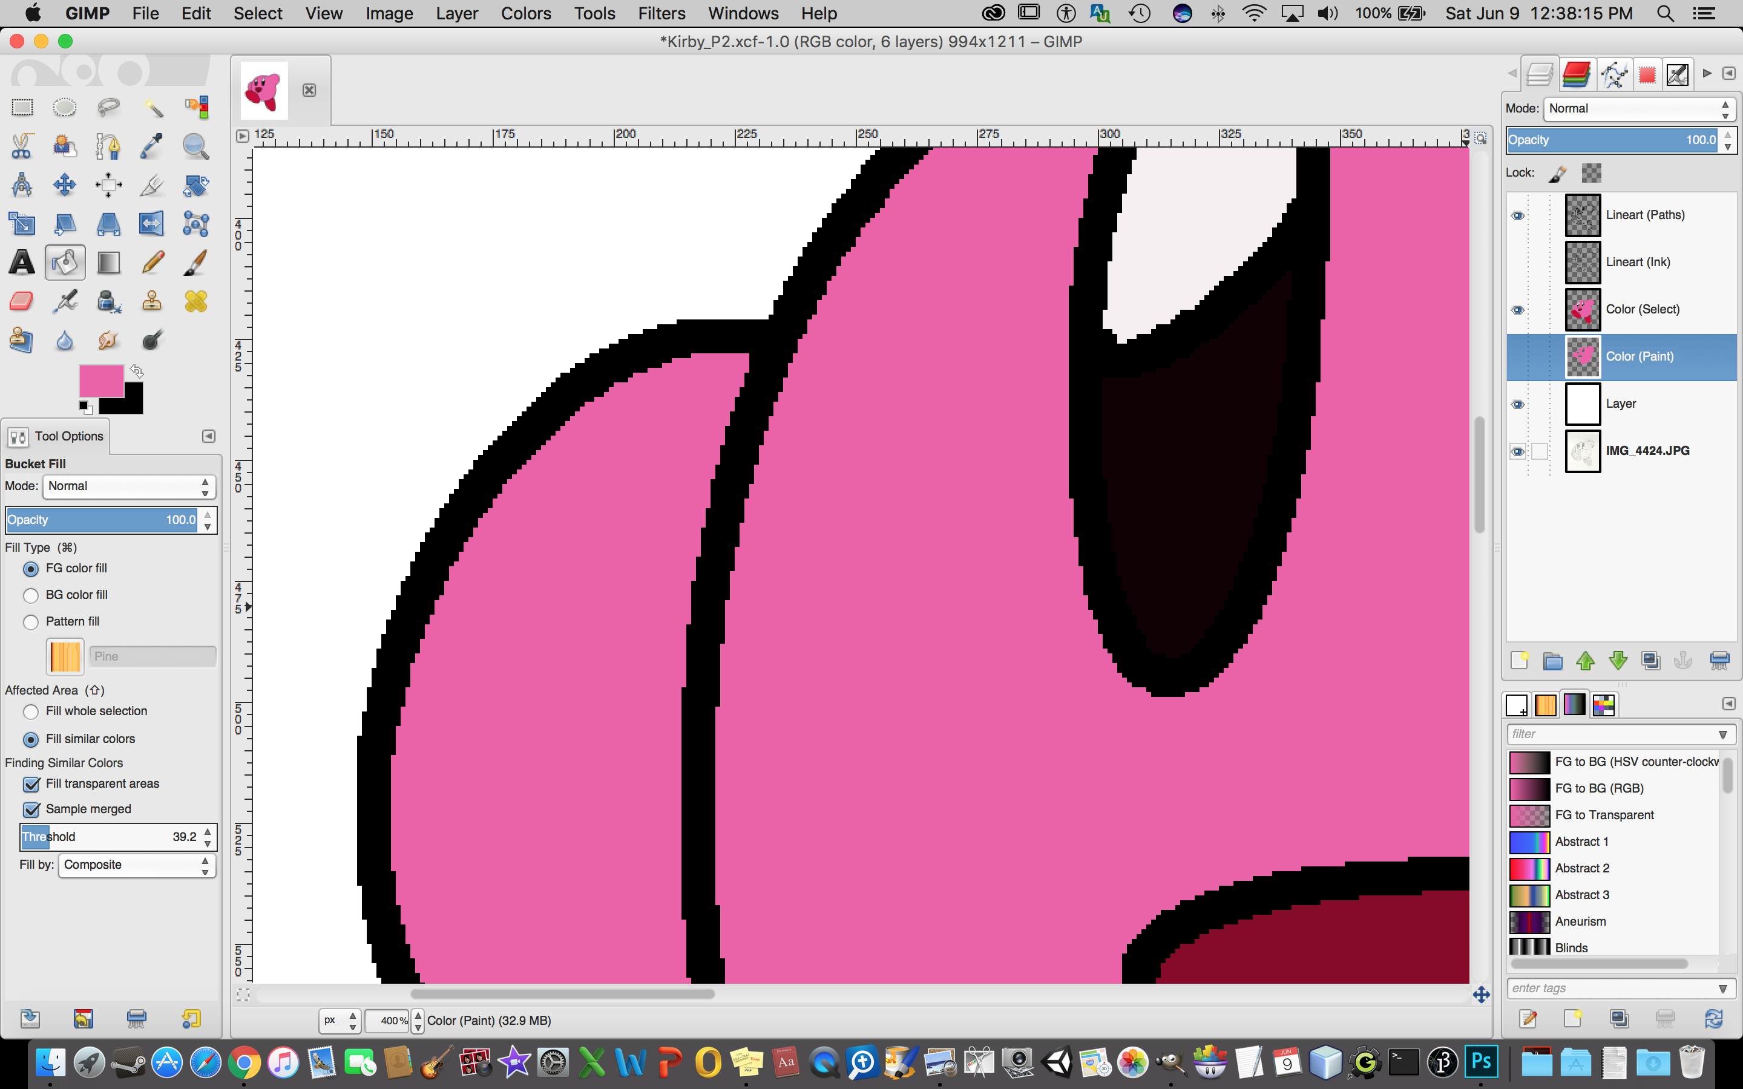1743x1089 pixels.
Task: Raise the layer with green up arrow
Action: point(1585,661)
